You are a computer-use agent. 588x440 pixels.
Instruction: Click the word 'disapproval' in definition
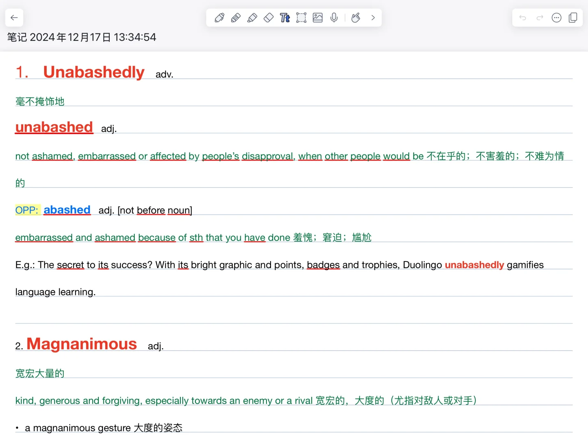pos(267,156)
